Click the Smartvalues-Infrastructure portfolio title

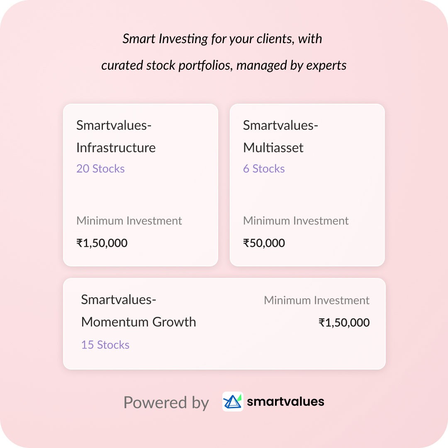pos(116,136)
